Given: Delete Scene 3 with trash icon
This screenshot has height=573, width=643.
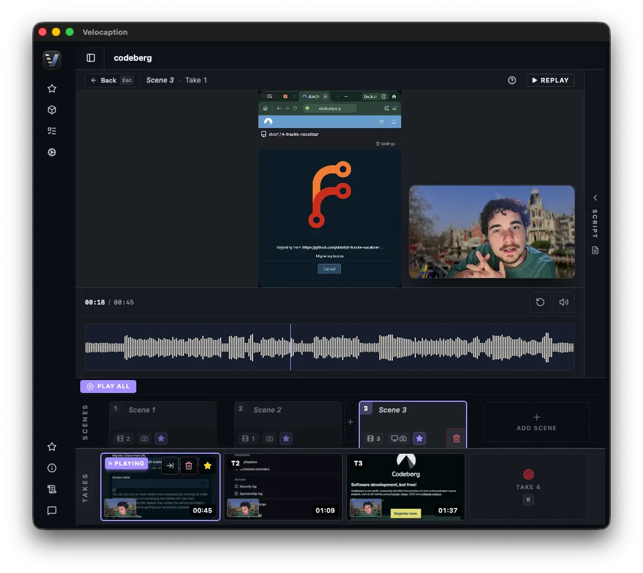Looking at the screenshot, I should coord(457,438).
